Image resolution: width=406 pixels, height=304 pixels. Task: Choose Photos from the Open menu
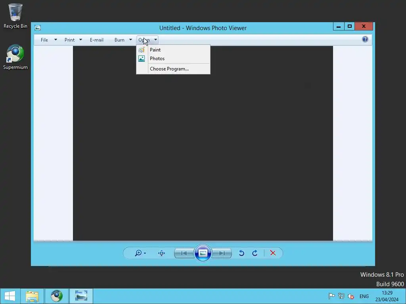(x=173, y=59)
